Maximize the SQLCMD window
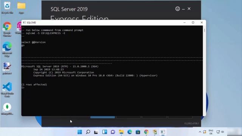 [x=193, y=23]
